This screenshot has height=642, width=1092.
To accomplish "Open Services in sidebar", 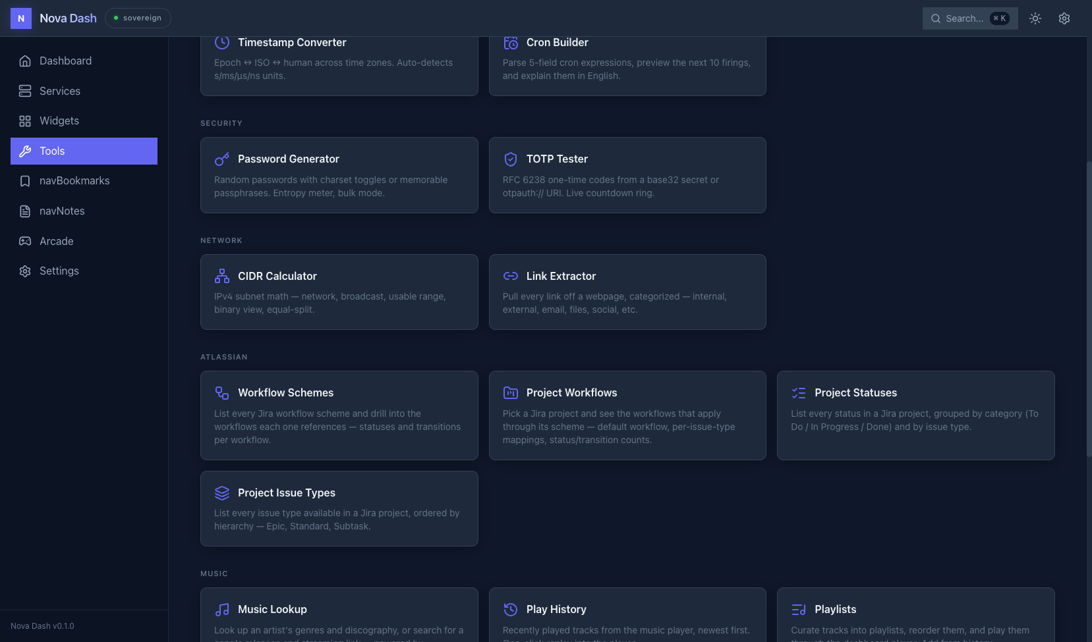I will pos(84,91).
